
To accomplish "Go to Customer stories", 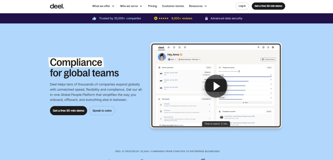I will 173,6.
